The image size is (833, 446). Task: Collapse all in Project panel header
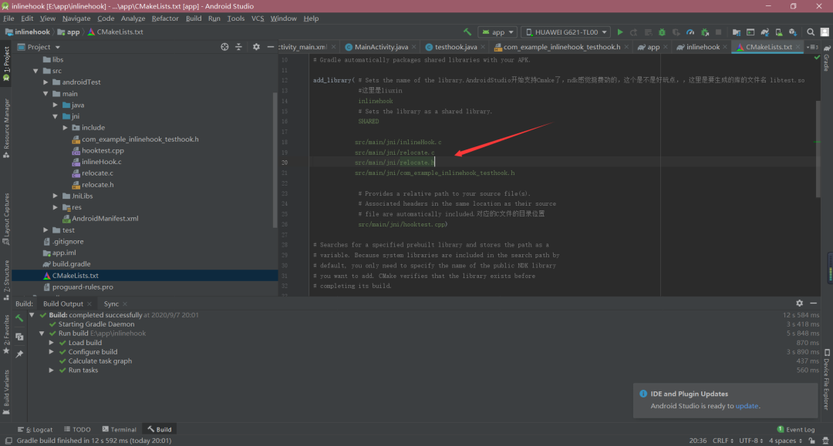coord(238,47)
